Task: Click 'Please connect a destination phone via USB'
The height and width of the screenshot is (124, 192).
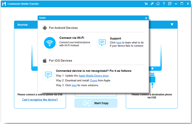Action: 152,96
